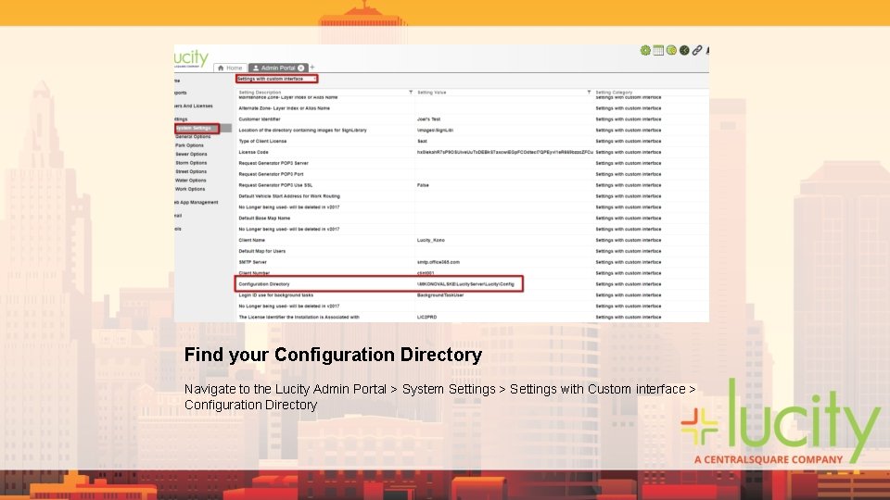Click the BackgroundTaskUser value
Screen dimensions: 890x500
439,295
